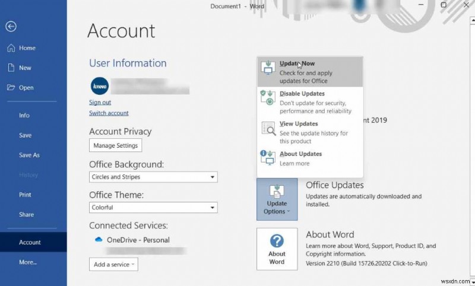Expand the Add a service dropdown
Viewport: 475px width, 286px height.
pos(113,265)
